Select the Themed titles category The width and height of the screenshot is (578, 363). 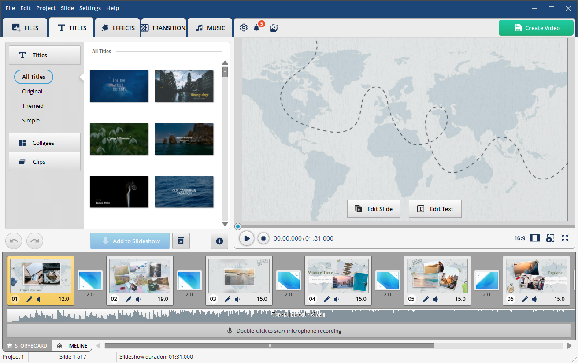[x=33, y=106]
